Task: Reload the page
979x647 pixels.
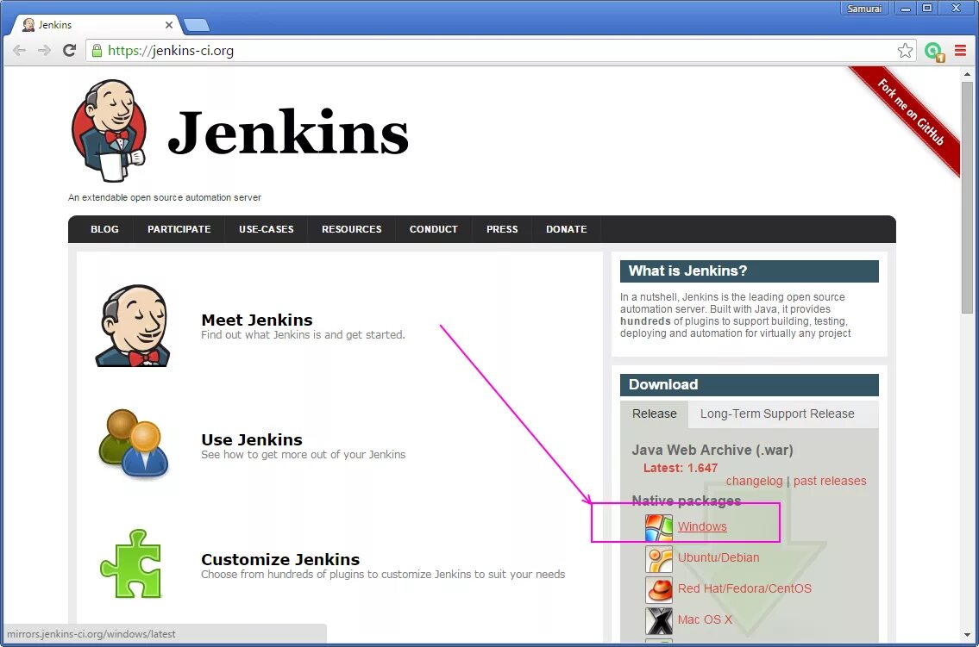Action: coord(69,51)
